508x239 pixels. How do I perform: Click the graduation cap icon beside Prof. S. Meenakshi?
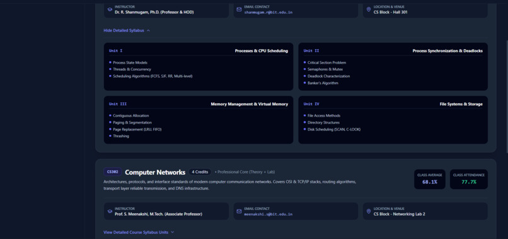(x=110, y=211)
